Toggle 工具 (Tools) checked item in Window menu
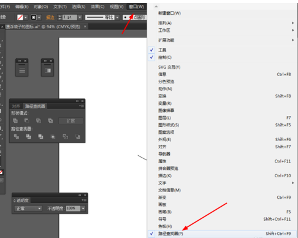The height and width of the screenshot is (238, 298). [x=222, y=50]
